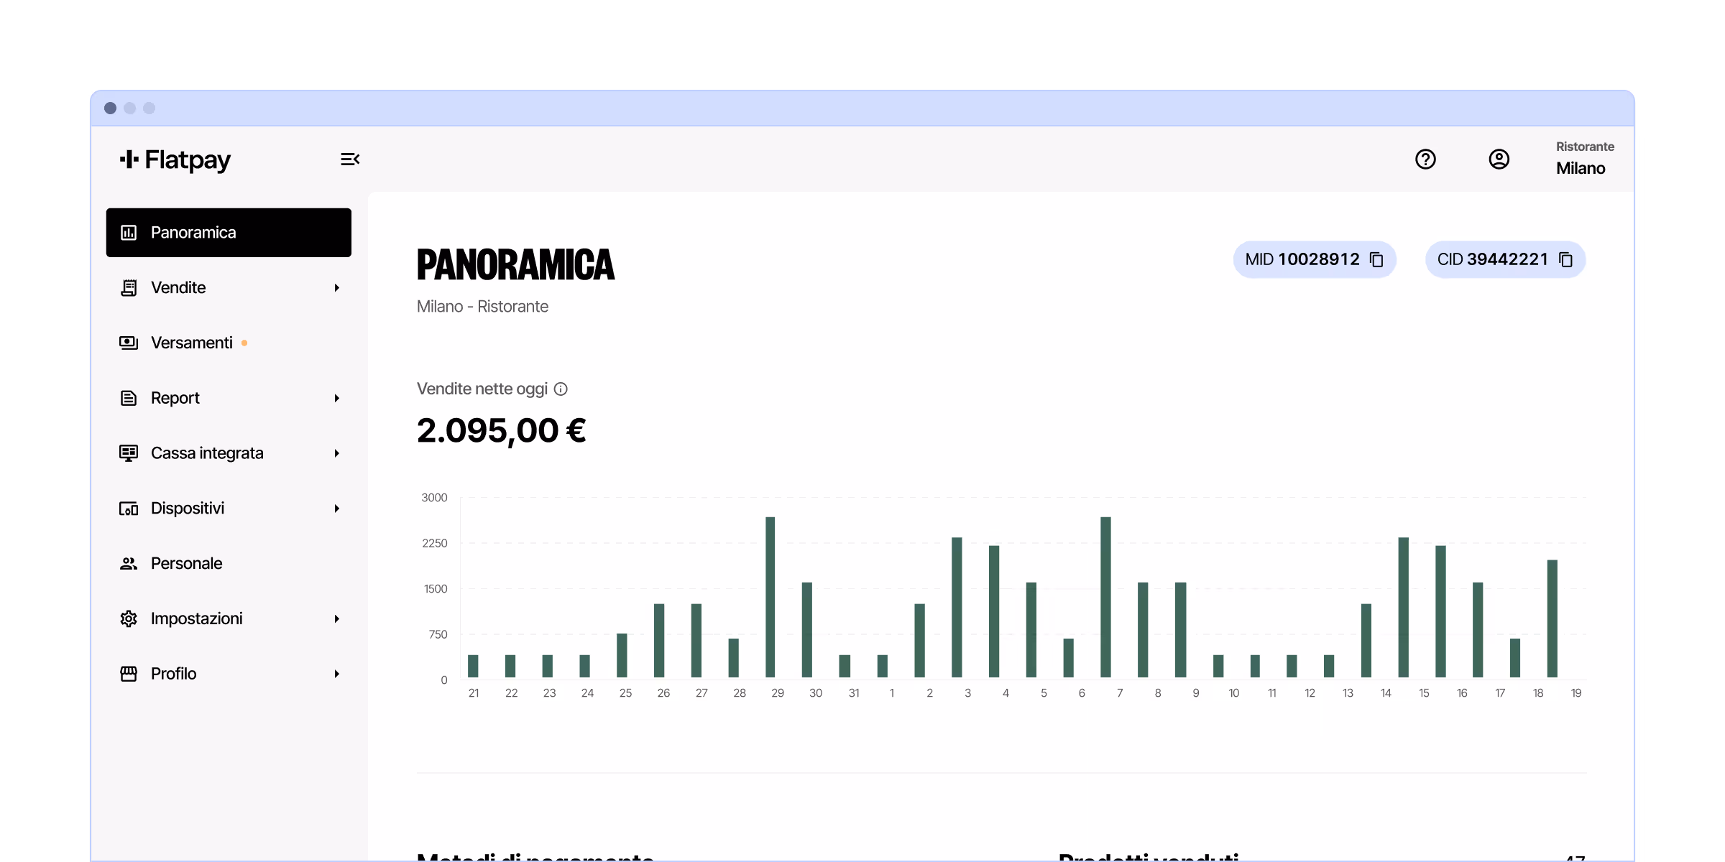Image resolution: width=1725 pixels, height=862 pixels.
Task: Copy the CID number with the copy icon
Action: click(1565, 259)
